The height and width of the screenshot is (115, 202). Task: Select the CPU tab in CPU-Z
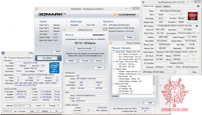point(5,58)
